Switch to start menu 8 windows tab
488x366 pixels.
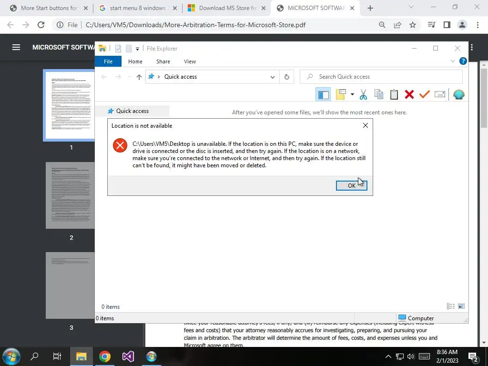(138, 8)
